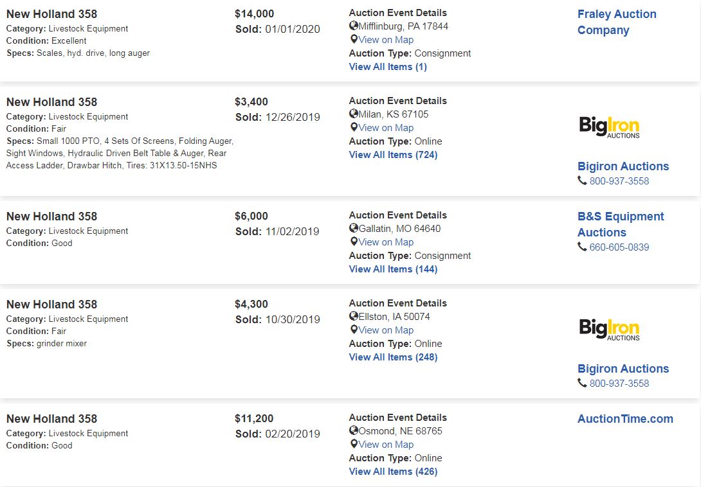This screenshot has height=487, width=701.
Task: Click globe icon next to Ellston, IA
Action: [354, 317]
